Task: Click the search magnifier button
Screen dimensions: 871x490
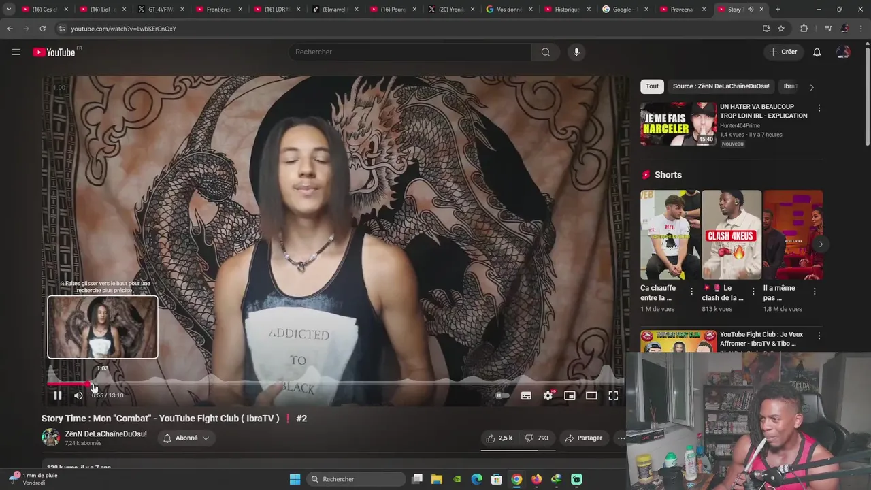Action: point(545,52)
